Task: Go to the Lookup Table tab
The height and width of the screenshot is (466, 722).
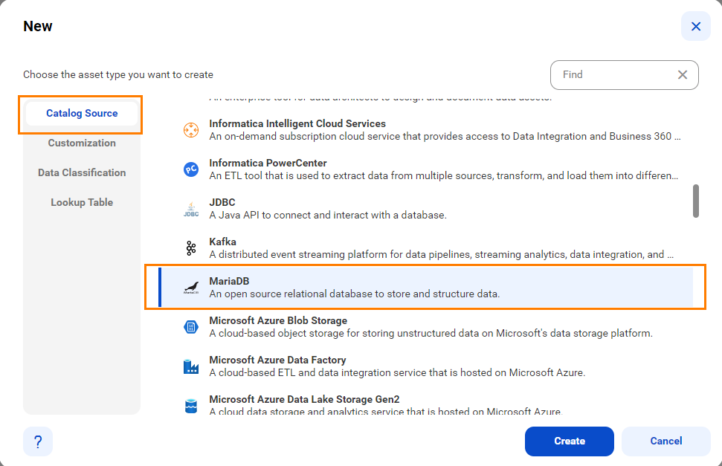Action: click(x=82, y=202)
